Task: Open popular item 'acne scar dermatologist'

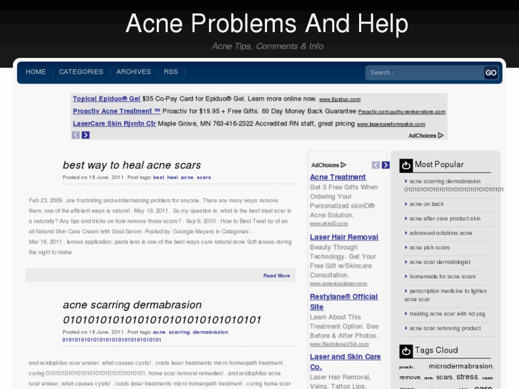Action: pos(440,262)
